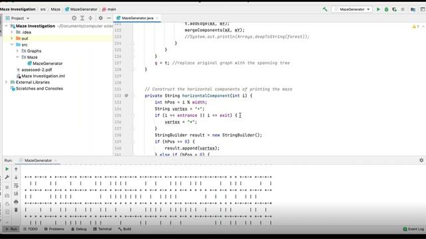The width and height of the screenshot is (426, 239).
Task: Collapse all in Project panel
Action: click(x=91, y=18)
